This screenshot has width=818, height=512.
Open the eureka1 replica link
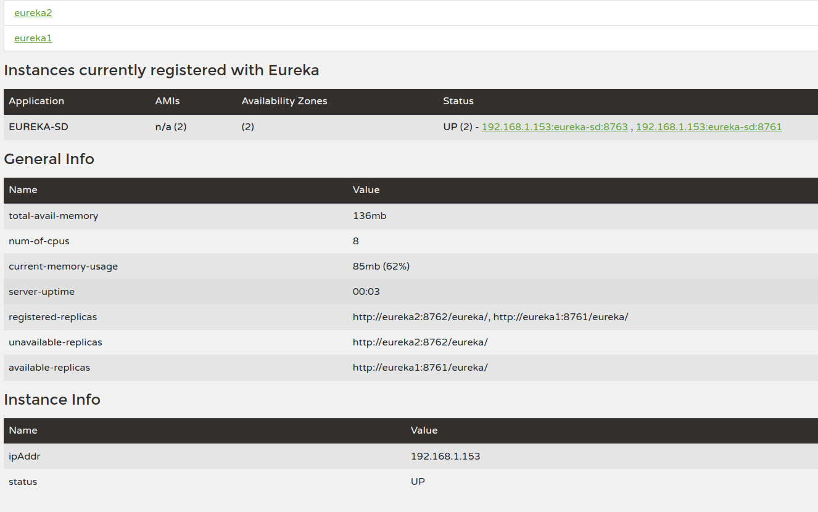[x=33, y=38]
